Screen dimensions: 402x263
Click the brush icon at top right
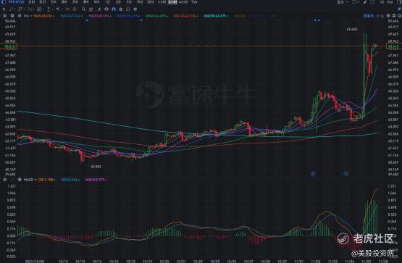pos(365,2)
